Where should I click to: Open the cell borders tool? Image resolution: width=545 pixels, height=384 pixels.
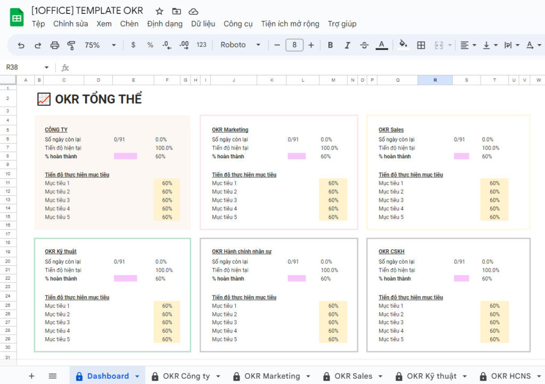click(x=421, y=45)
